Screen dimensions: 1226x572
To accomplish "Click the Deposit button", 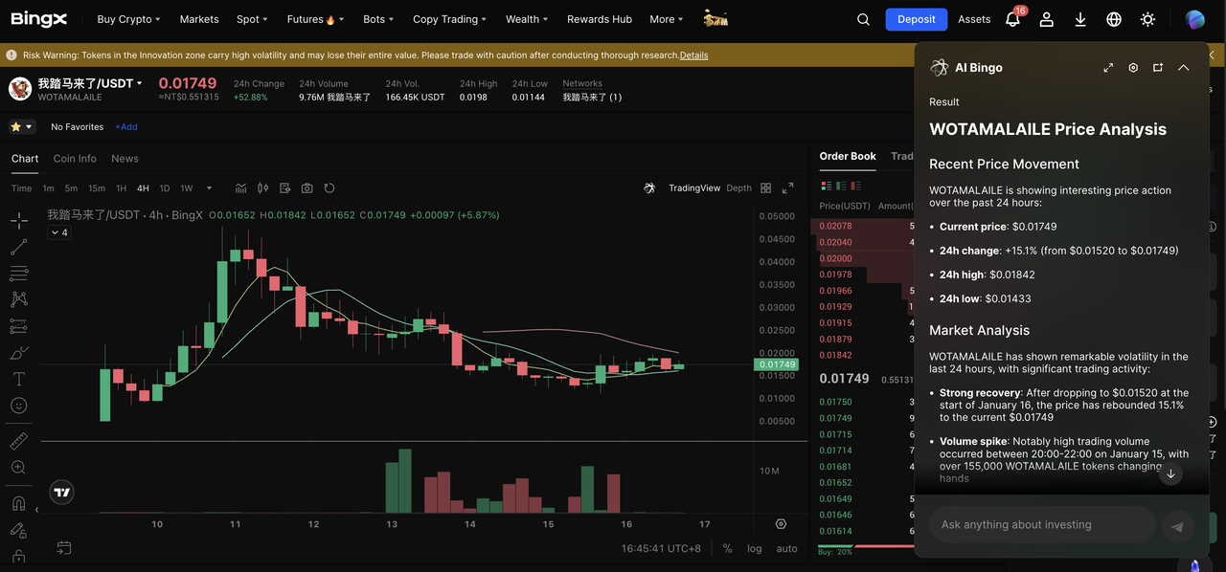I will point(916,19).
